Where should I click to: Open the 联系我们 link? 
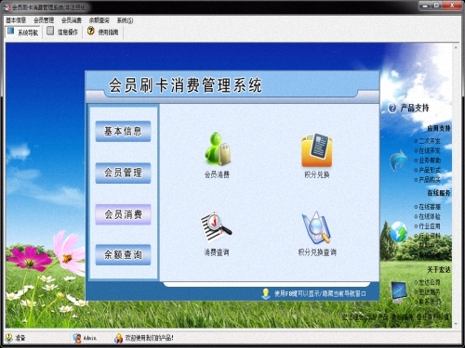click(430, 301)
